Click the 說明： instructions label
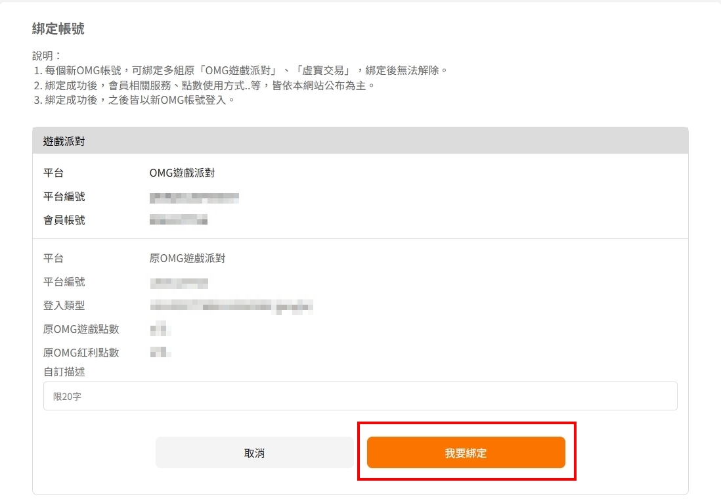The height and width of the screenshot is (503, 721). pos(47,56)
